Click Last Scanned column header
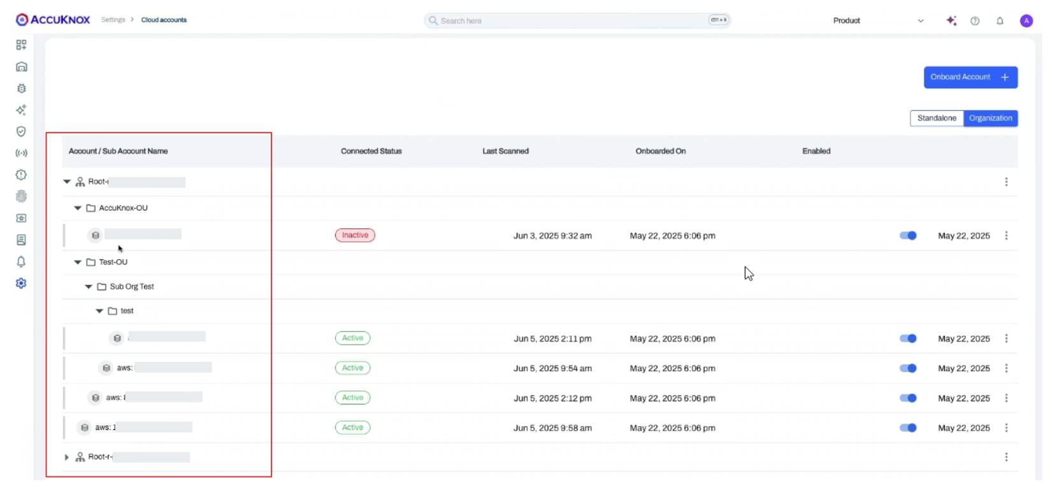Image resolution: width=1055 pixels, height=493 pixels. point(505,151)
